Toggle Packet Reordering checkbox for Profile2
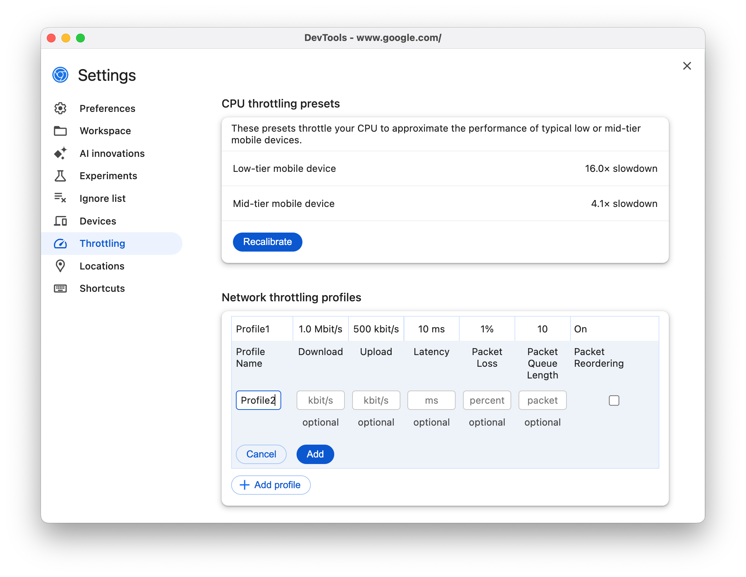Image resolution: width=746 pixels, height=577 pixels. coord(613,400)
